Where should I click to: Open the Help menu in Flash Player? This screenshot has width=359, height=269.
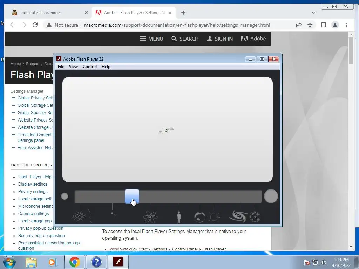coord(106,67)
